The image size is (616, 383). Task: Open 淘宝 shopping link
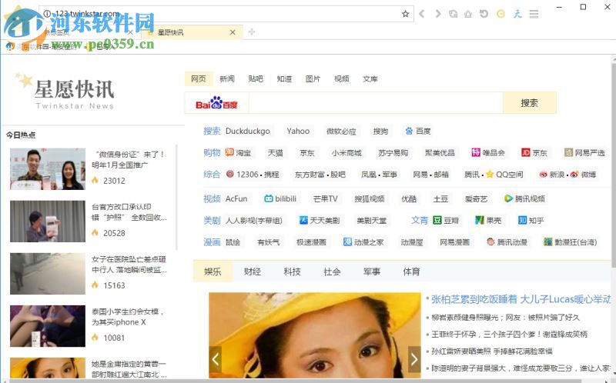[238, 152]
